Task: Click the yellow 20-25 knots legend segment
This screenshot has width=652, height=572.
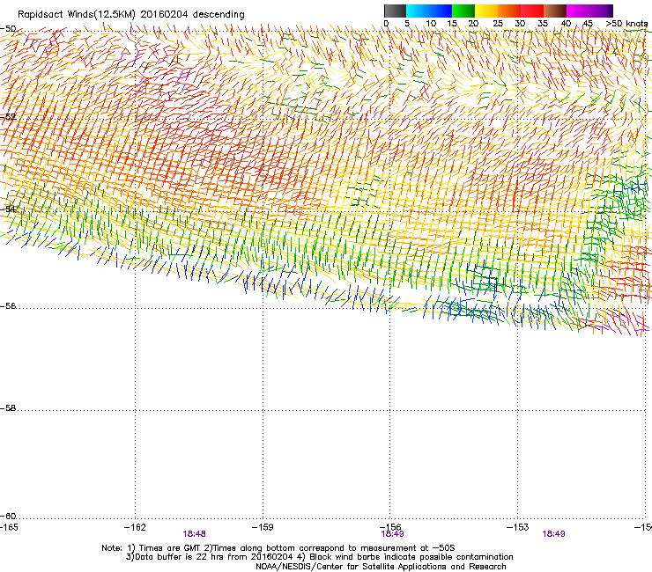Action: point(486,11)
